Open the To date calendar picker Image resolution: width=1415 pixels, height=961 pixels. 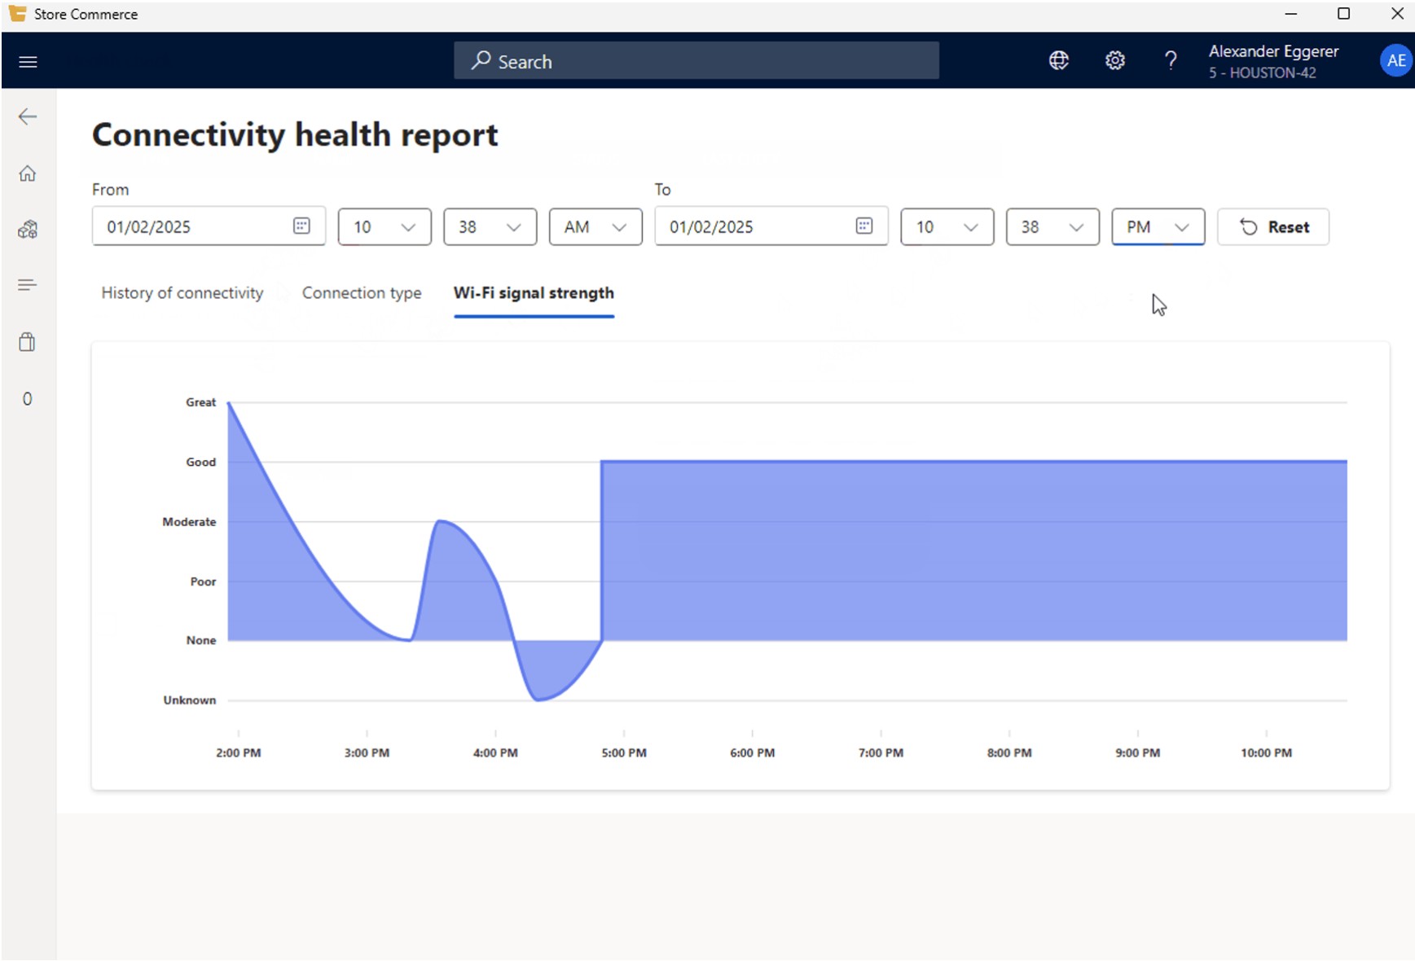(864, 226)
